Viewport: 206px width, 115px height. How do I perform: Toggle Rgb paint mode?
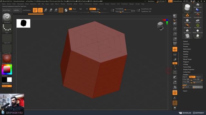pos(80,9)
